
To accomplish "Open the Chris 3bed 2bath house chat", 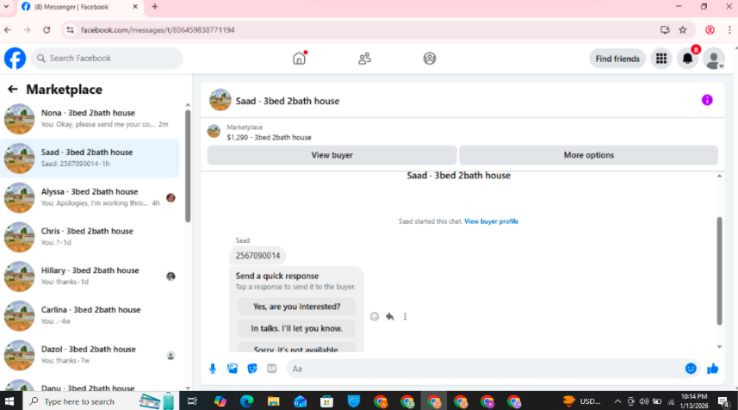I will point(90,237).
